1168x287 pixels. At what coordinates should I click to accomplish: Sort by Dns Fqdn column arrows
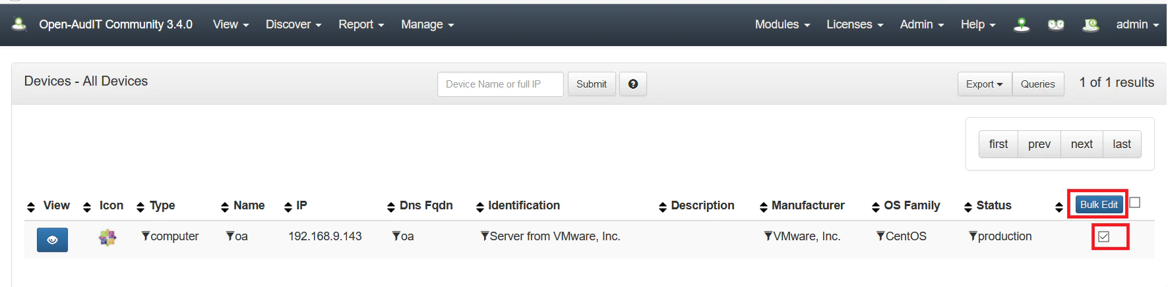coord(391,207)
